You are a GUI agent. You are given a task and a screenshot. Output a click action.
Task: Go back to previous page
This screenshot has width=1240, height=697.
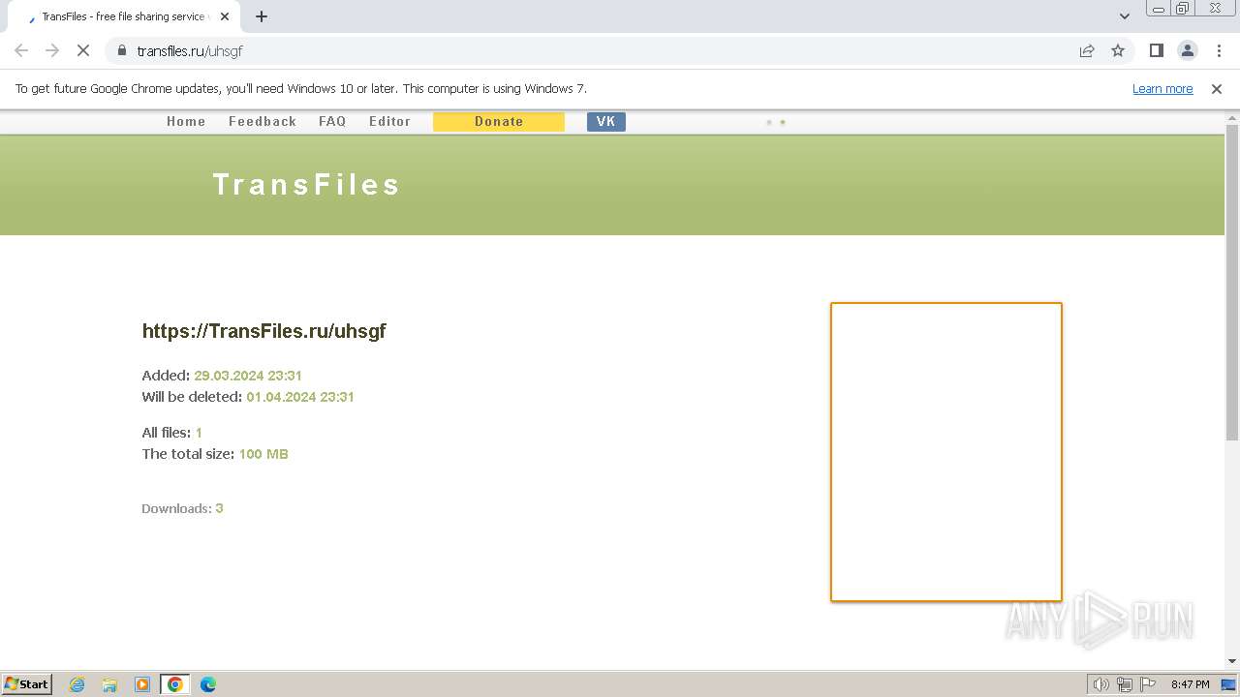click(21, 50)
